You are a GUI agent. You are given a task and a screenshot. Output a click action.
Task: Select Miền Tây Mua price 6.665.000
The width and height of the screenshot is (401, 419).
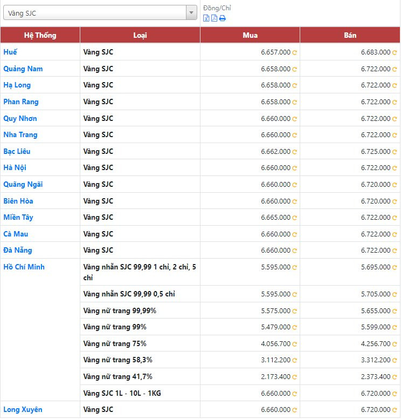(275, 217)
